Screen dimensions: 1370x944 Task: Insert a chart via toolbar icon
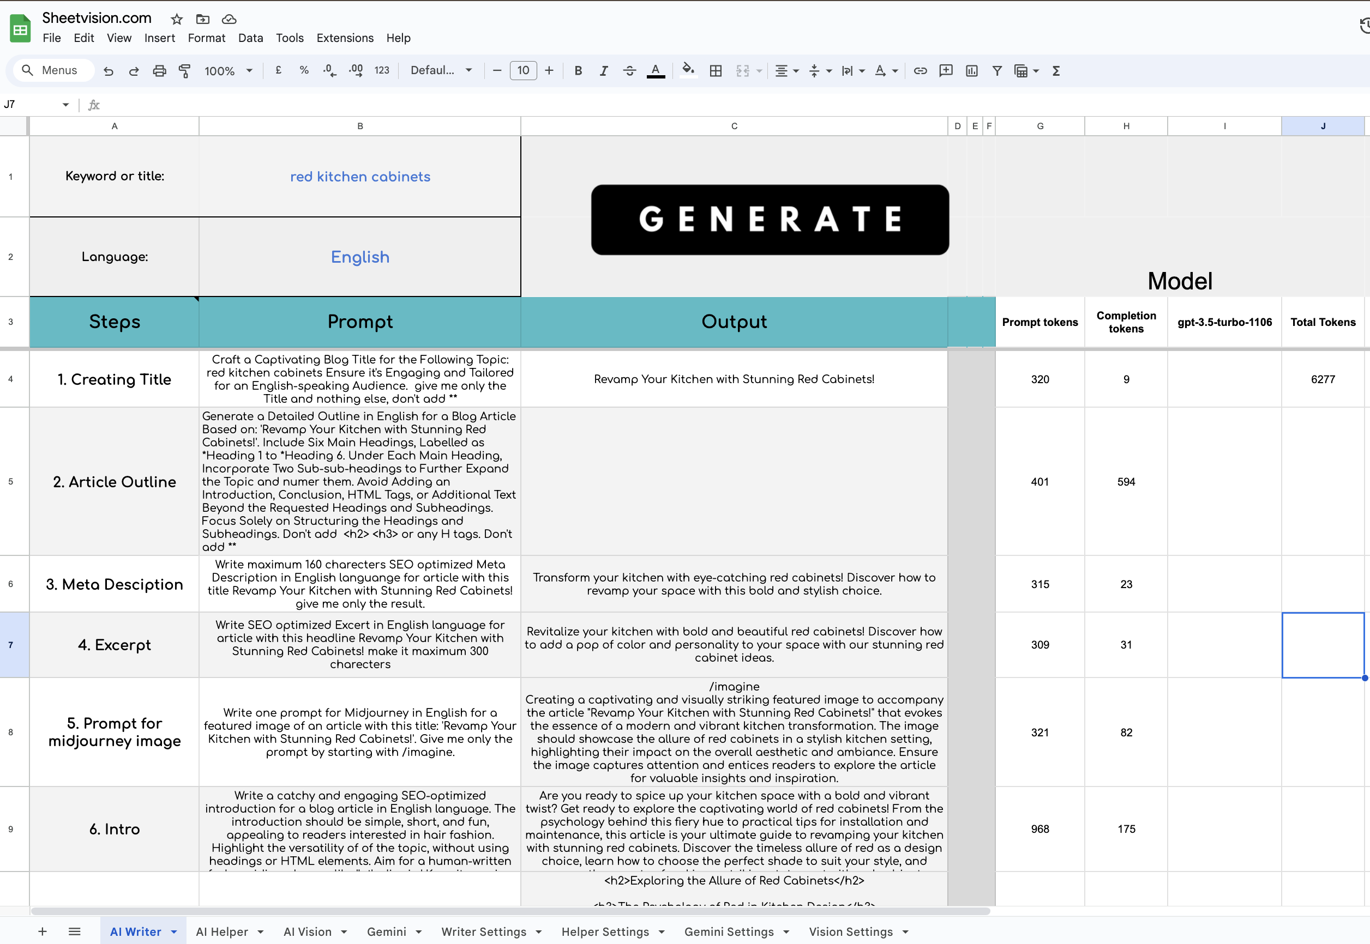(971, 71)
